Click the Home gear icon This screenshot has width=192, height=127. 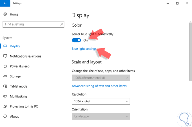pyautogui.click(x=5, y=14)
